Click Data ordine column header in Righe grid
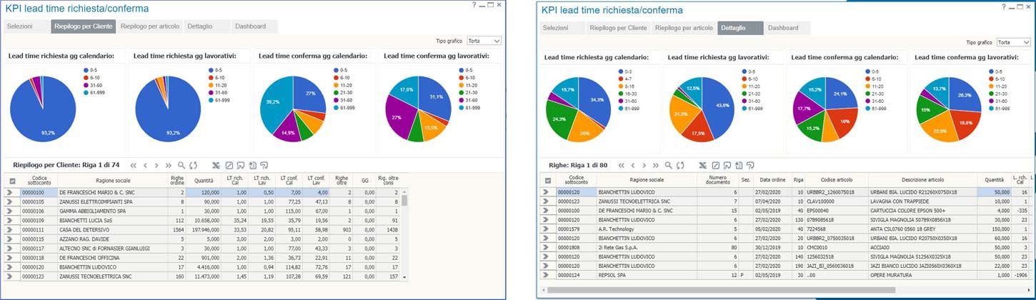This screenshot has height=300, width=1036. pos(772,181)
